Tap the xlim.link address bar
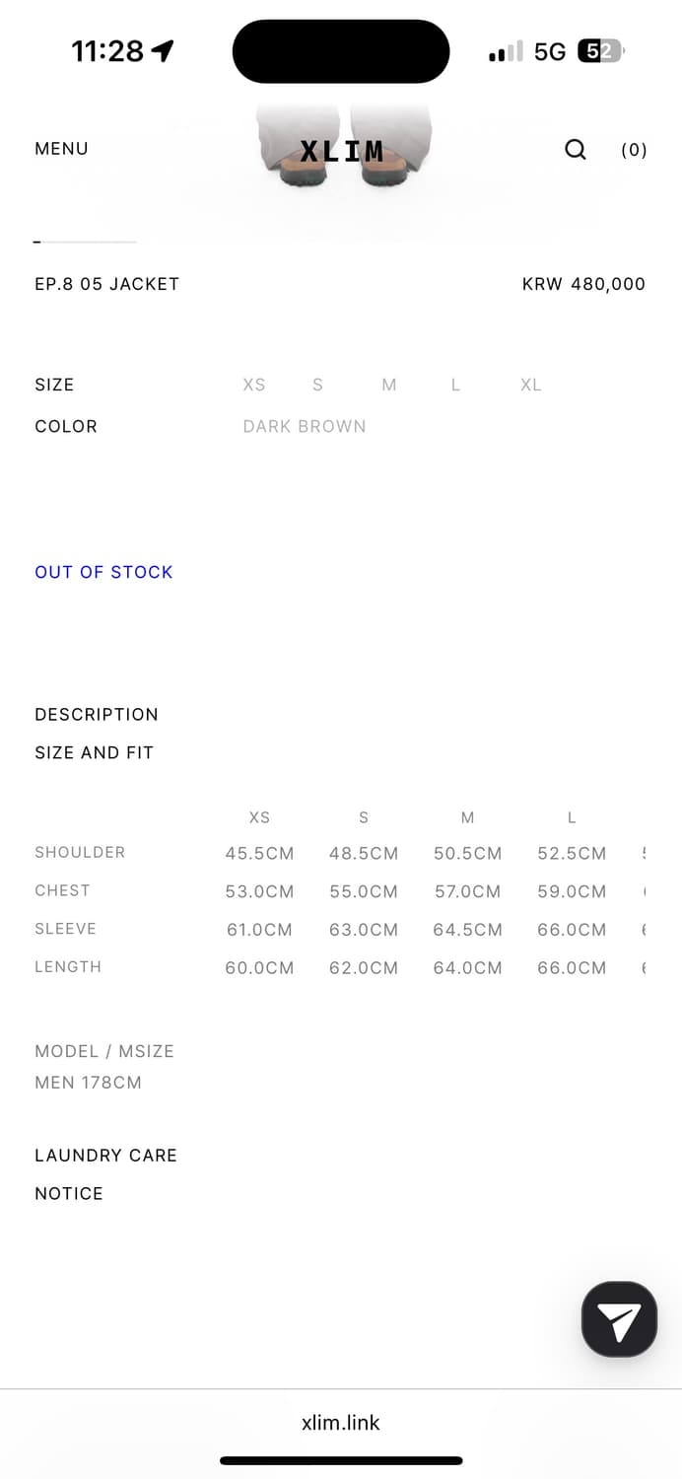Viewport: 682px width, 1479px height. pyautogui.click(x=341, y=1422)
